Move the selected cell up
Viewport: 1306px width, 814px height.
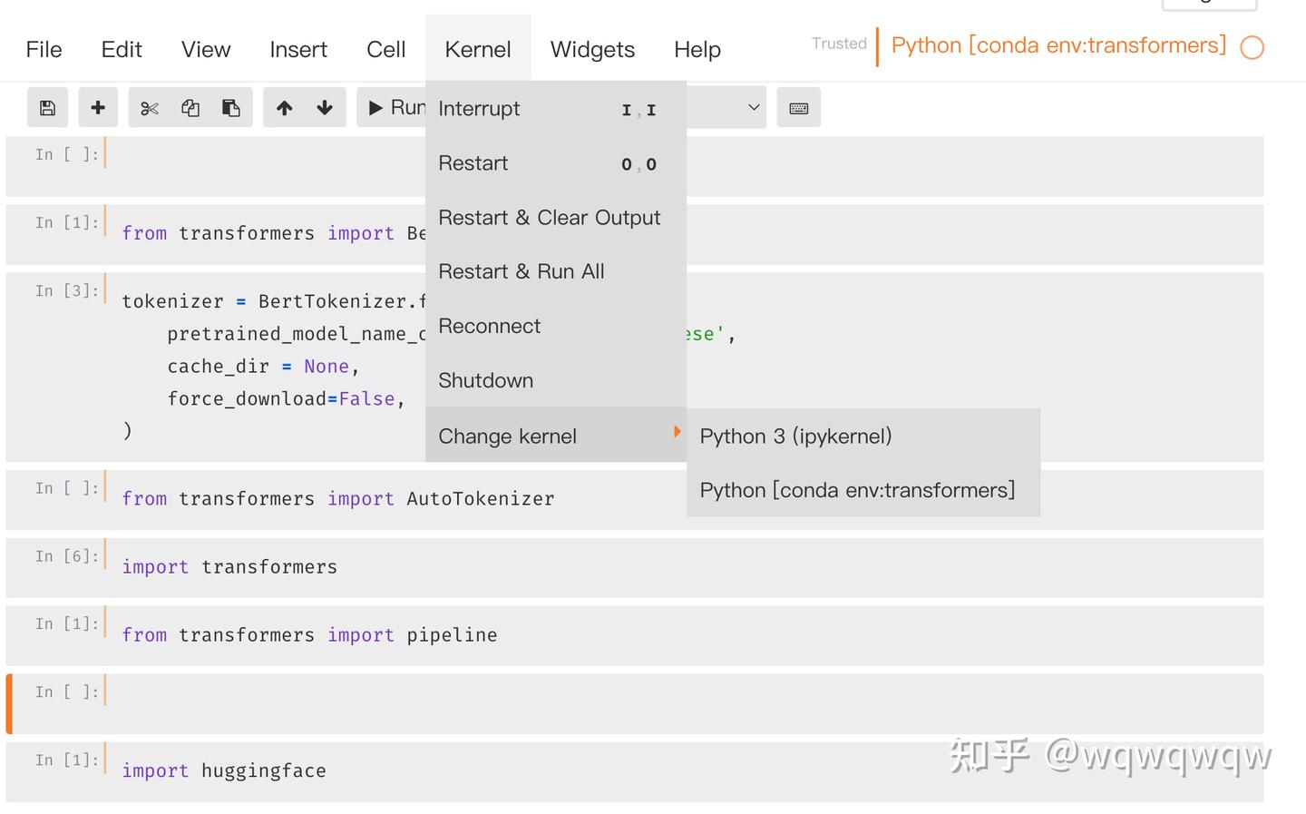point(284,107)
